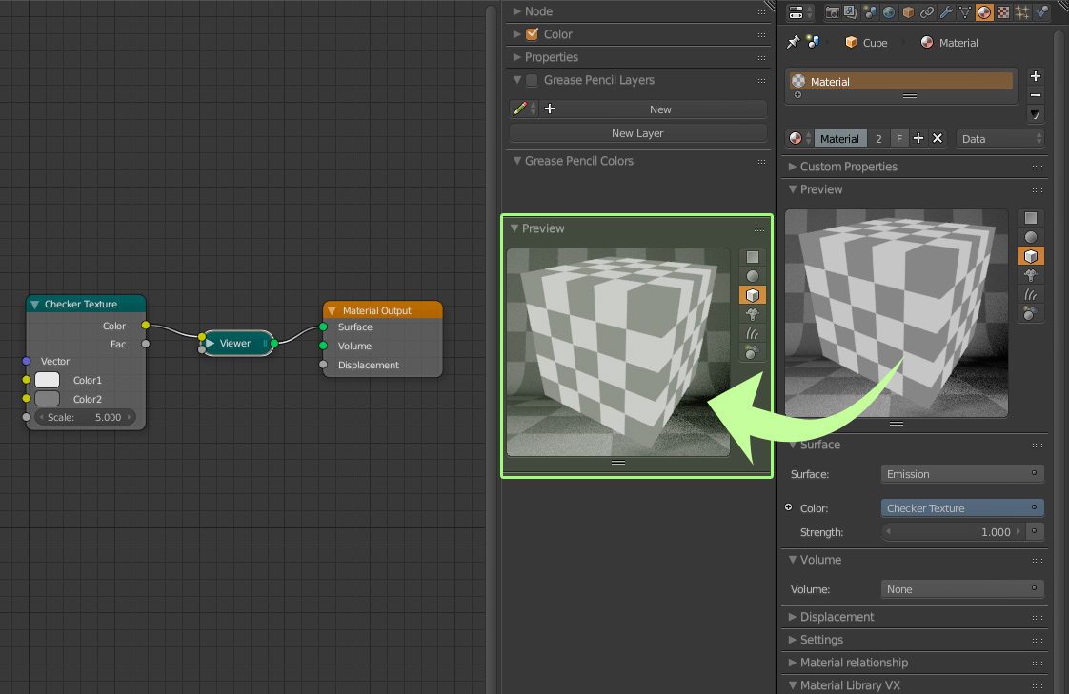Click the Scale 5.000 field on Checker node
Image resolution: width=1069 pixels, height=694 pixels.
(85, 418)
